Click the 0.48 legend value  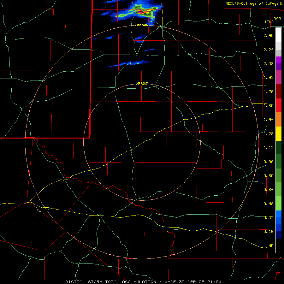[269, 204]
